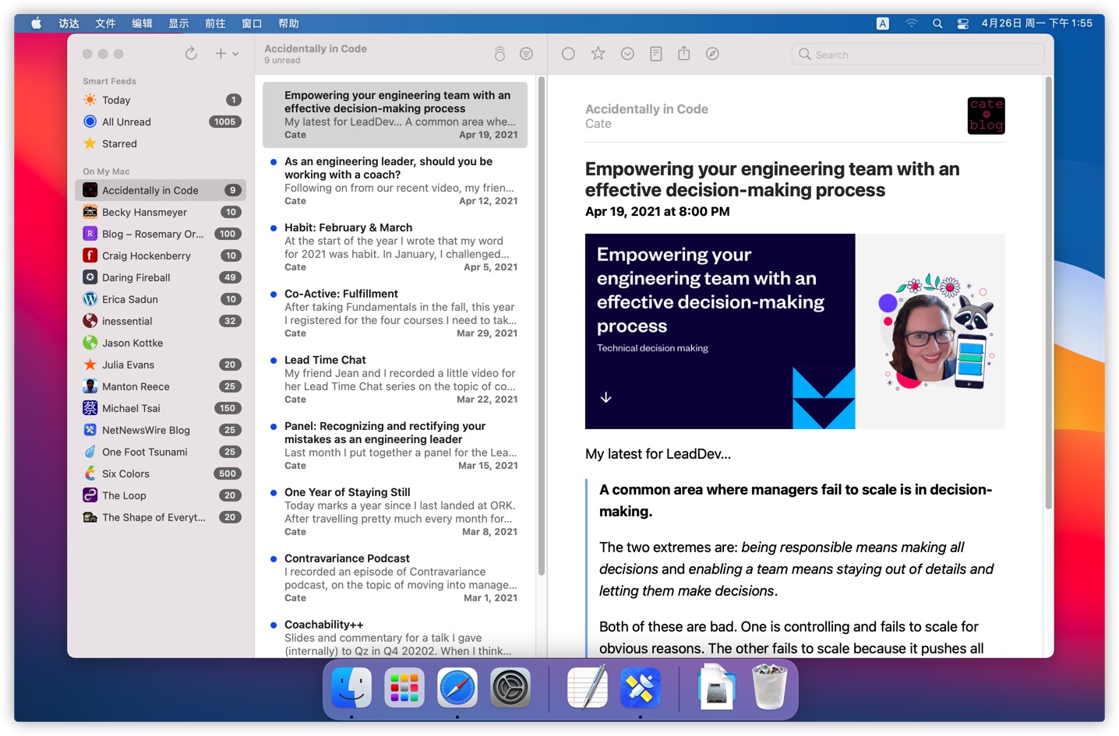Select the All Unread smart feed

pyautogui.click(x=162, y=121)
